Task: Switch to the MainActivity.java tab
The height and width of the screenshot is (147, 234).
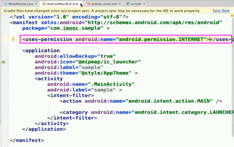Action: pos(21,4)
